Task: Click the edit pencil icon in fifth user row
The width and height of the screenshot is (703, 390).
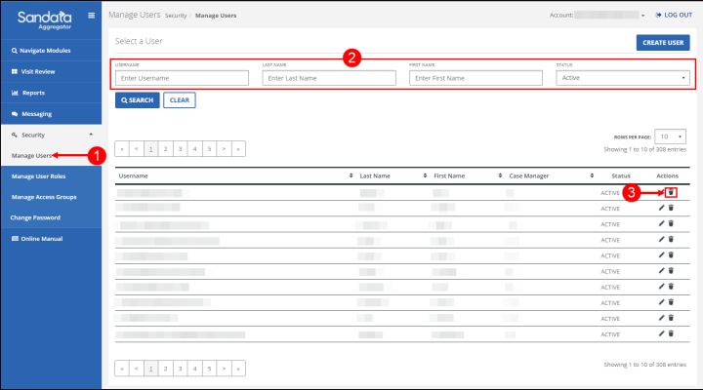Action: coord(662,255)
